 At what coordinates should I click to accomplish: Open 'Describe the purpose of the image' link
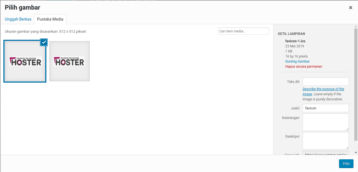click(323, 89)
